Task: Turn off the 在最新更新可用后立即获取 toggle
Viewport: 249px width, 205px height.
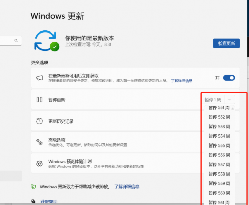Action: tap(229, 78)
